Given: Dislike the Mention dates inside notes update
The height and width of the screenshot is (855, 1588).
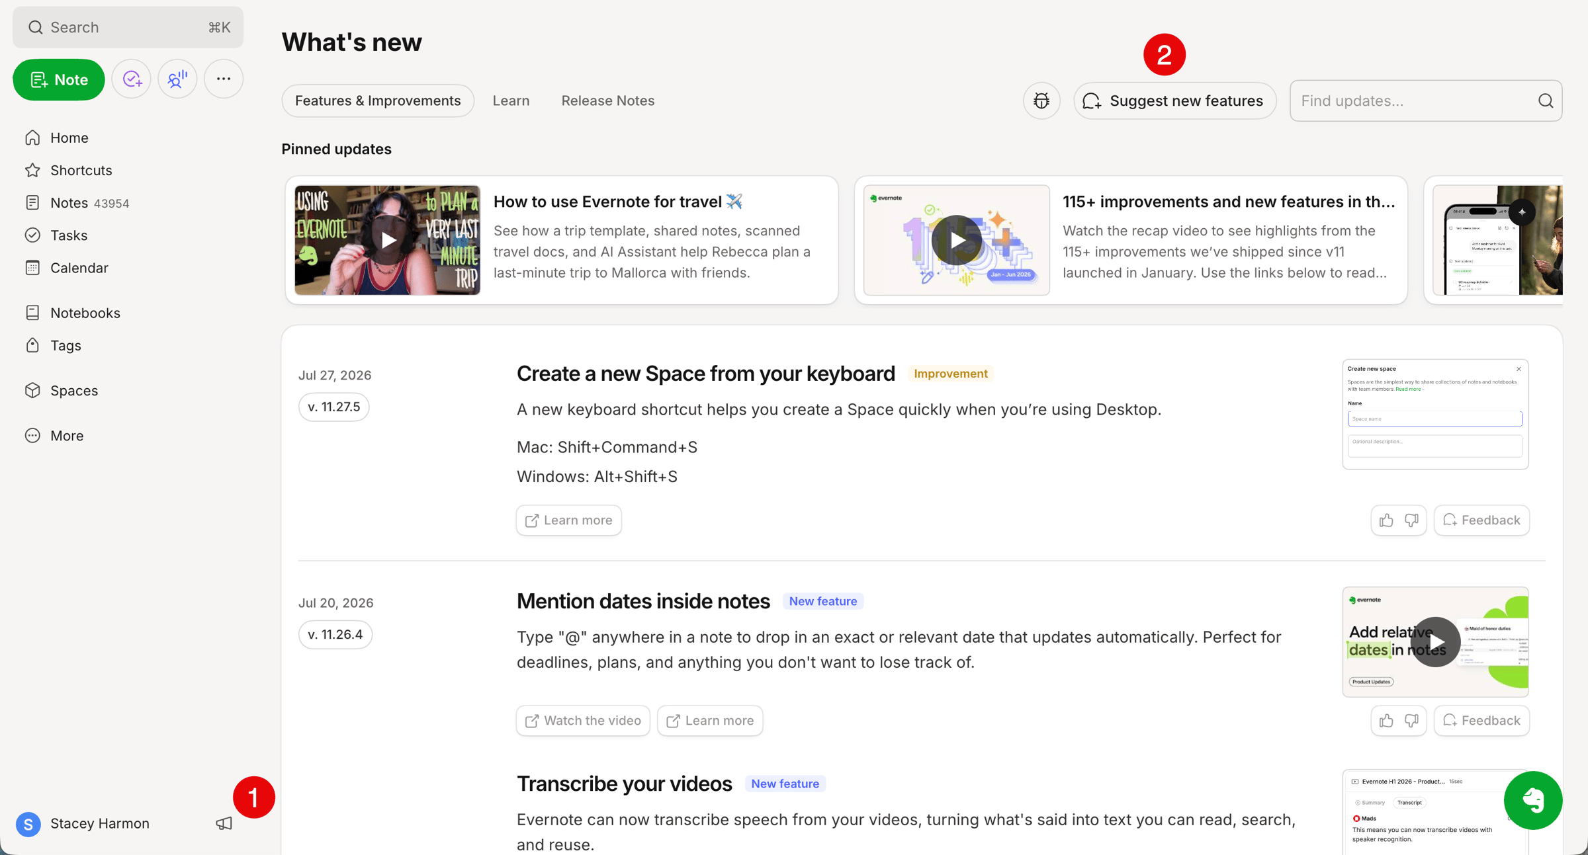Looking at the screenshot, I should pyautogui.click(x=1411, y=721).
